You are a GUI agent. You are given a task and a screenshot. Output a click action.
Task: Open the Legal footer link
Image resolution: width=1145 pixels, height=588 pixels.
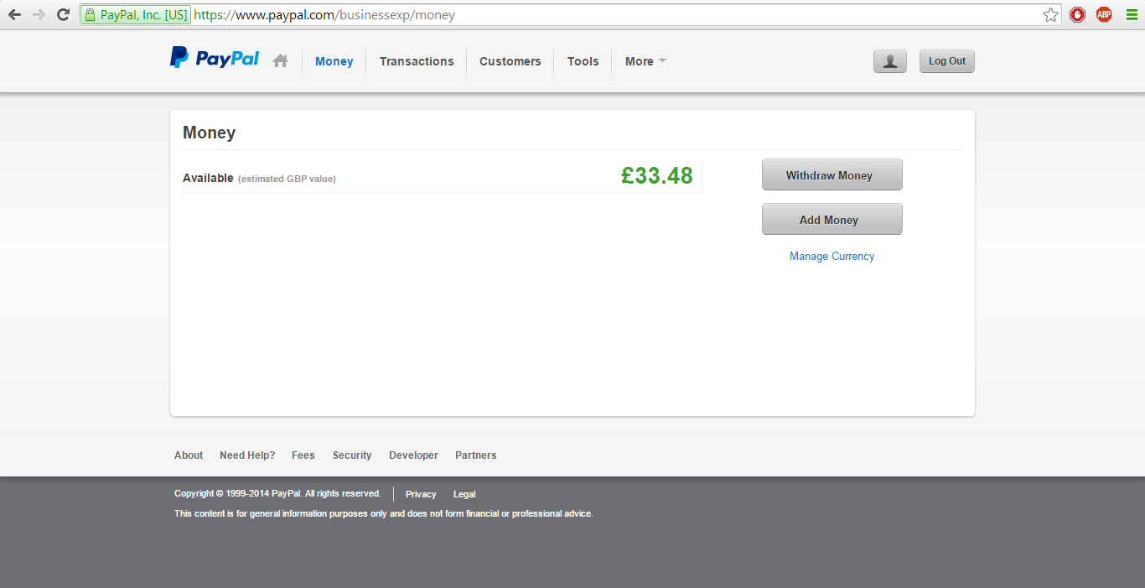pyautogui.click(x=464, y=494)
